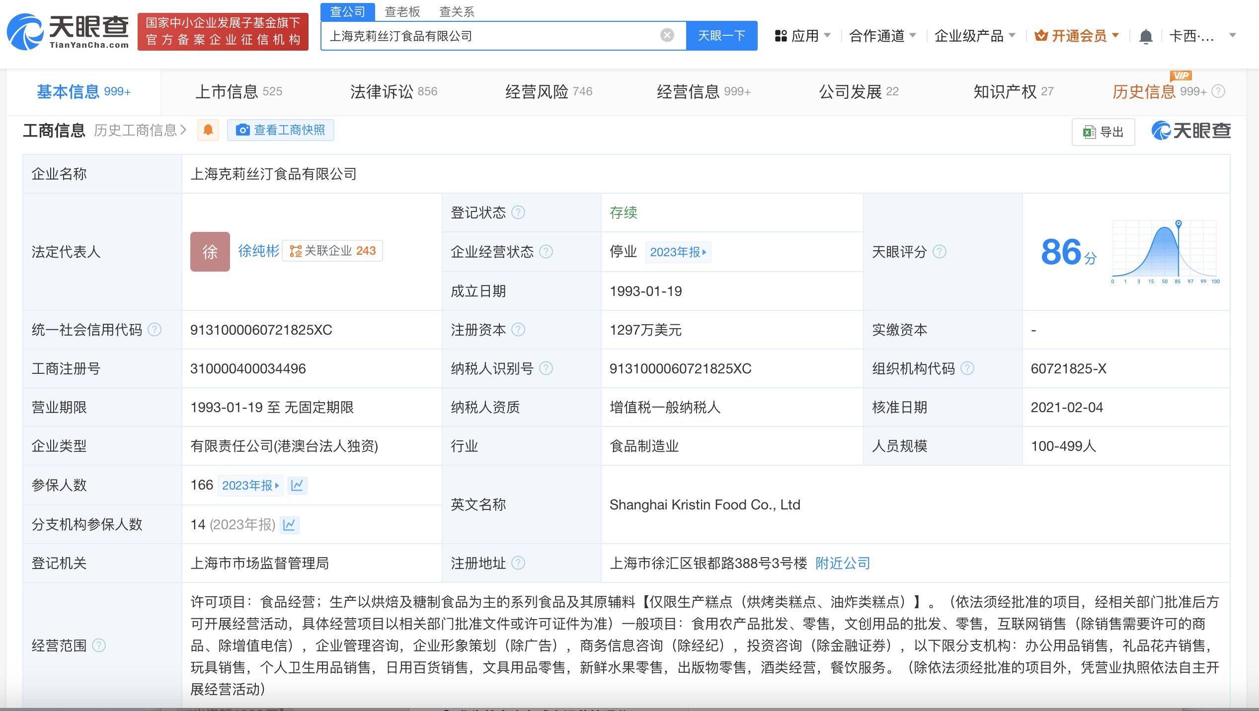Click the green 存续 registration status
Viewport: 1259px width, 711px height.
pos(624,213)
